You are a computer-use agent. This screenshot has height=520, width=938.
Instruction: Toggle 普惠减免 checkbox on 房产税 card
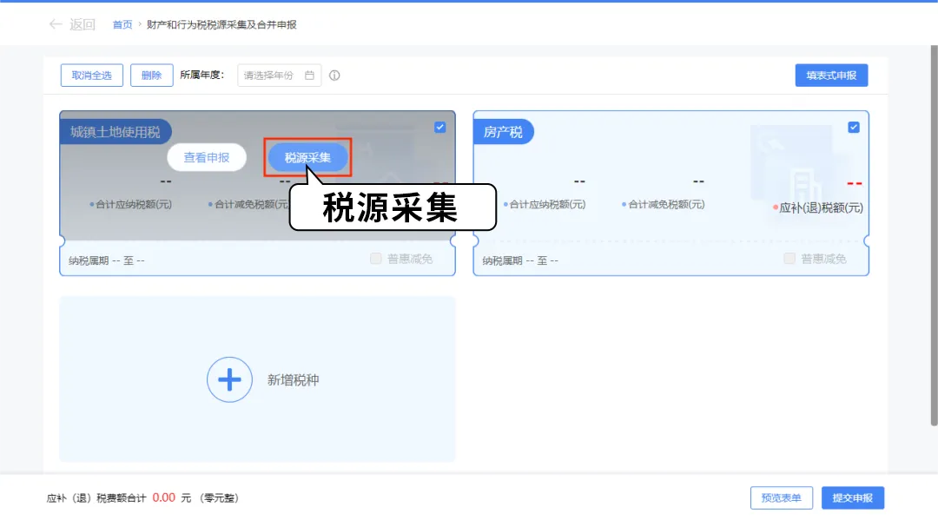(x=789, y=258)
